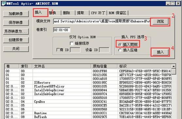
Task: Select the PlatformGOPPolicy row
Action: [88, 86]
